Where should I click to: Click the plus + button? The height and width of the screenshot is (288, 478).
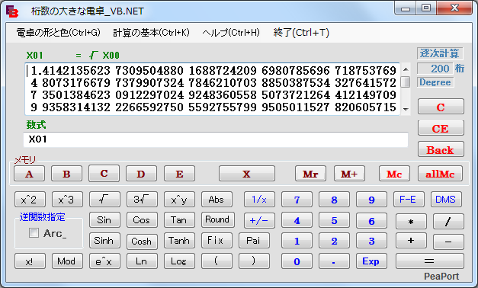[411, 241]
